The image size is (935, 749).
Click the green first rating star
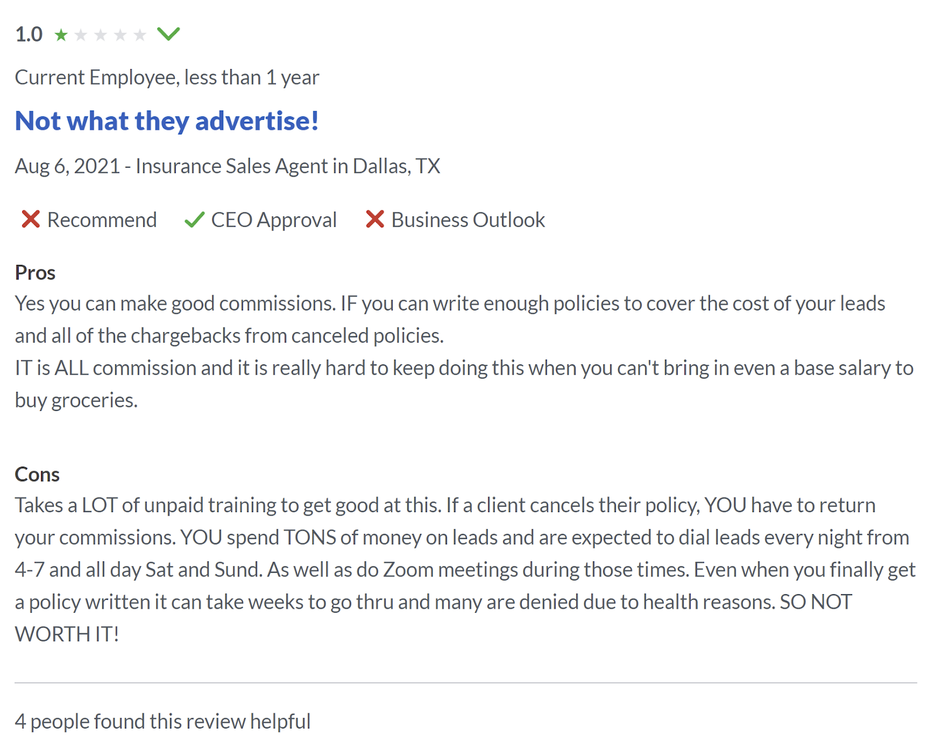(61, 35)
